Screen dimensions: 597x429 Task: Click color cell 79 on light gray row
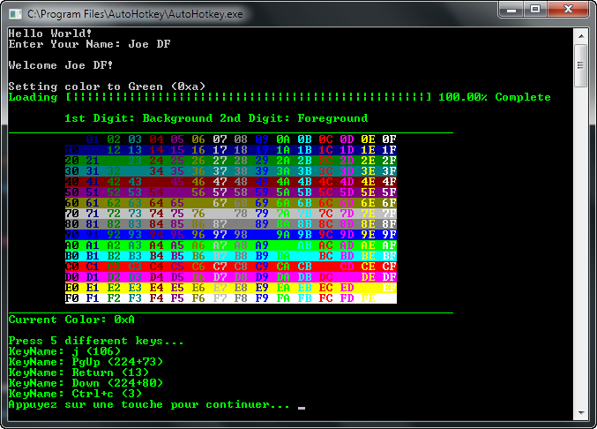(x=262, y=214)
